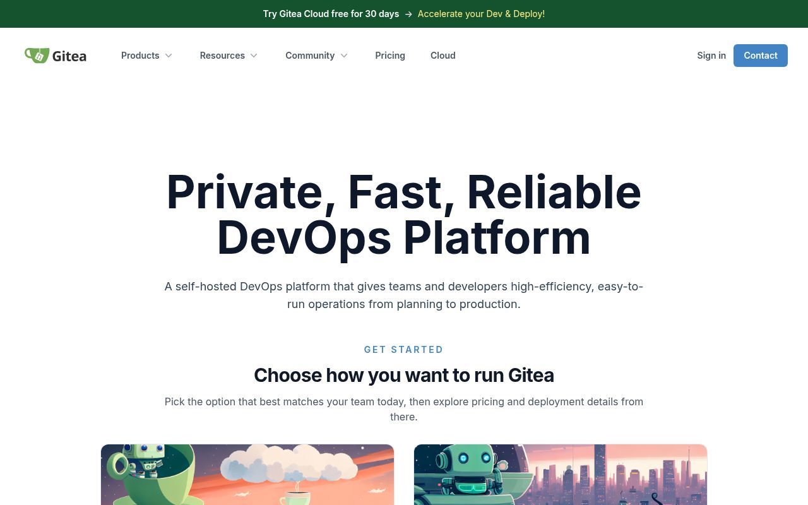Viewport: 808px width, 505px height.
Task: Click 'Try Gitea Cloud free for 30 days'
Action: click(331, 14)
